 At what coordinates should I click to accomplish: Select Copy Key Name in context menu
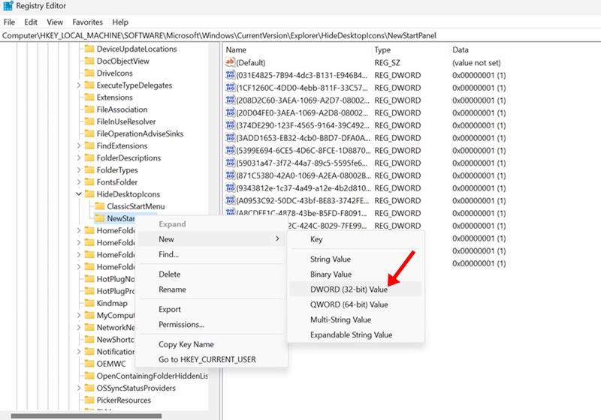pyautogui.click(x=212, y=344)
